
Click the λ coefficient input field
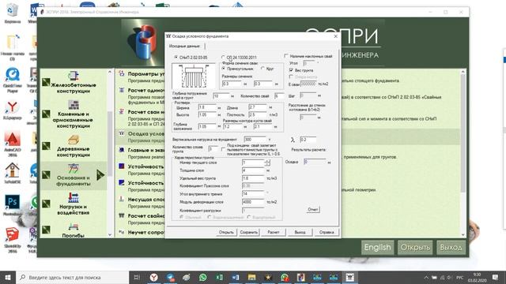(x=308, y=140)
